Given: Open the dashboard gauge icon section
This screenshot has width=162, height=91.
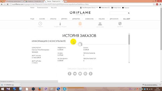Looking at the screenshot, I should (x=40, y=24).
